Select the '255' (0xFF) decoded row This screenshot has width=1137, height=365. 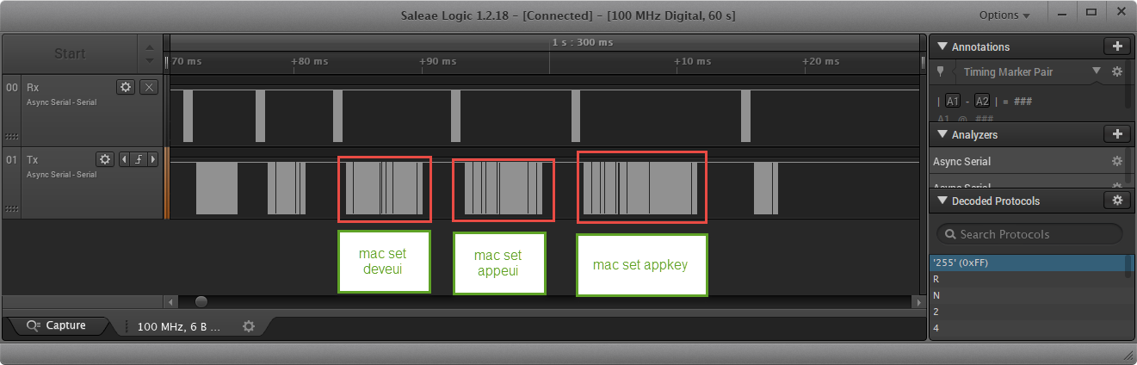coord(1027,263)
